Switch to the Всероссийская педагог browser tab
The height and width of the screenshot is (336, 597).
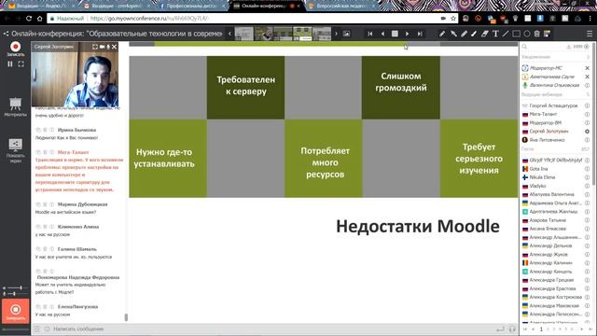(340, 7)
